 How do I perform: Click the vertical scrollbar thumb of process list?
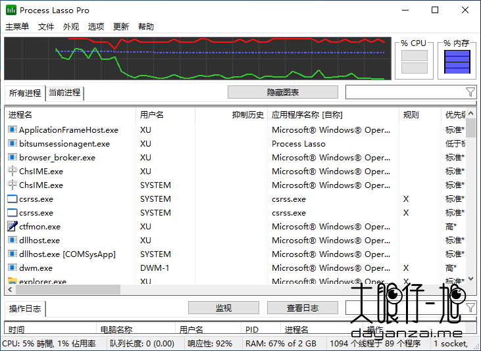click(471, 128)
